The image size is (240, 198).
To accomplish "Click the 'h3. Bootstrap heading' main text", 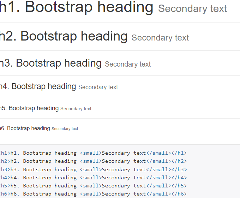I will 51,63.
